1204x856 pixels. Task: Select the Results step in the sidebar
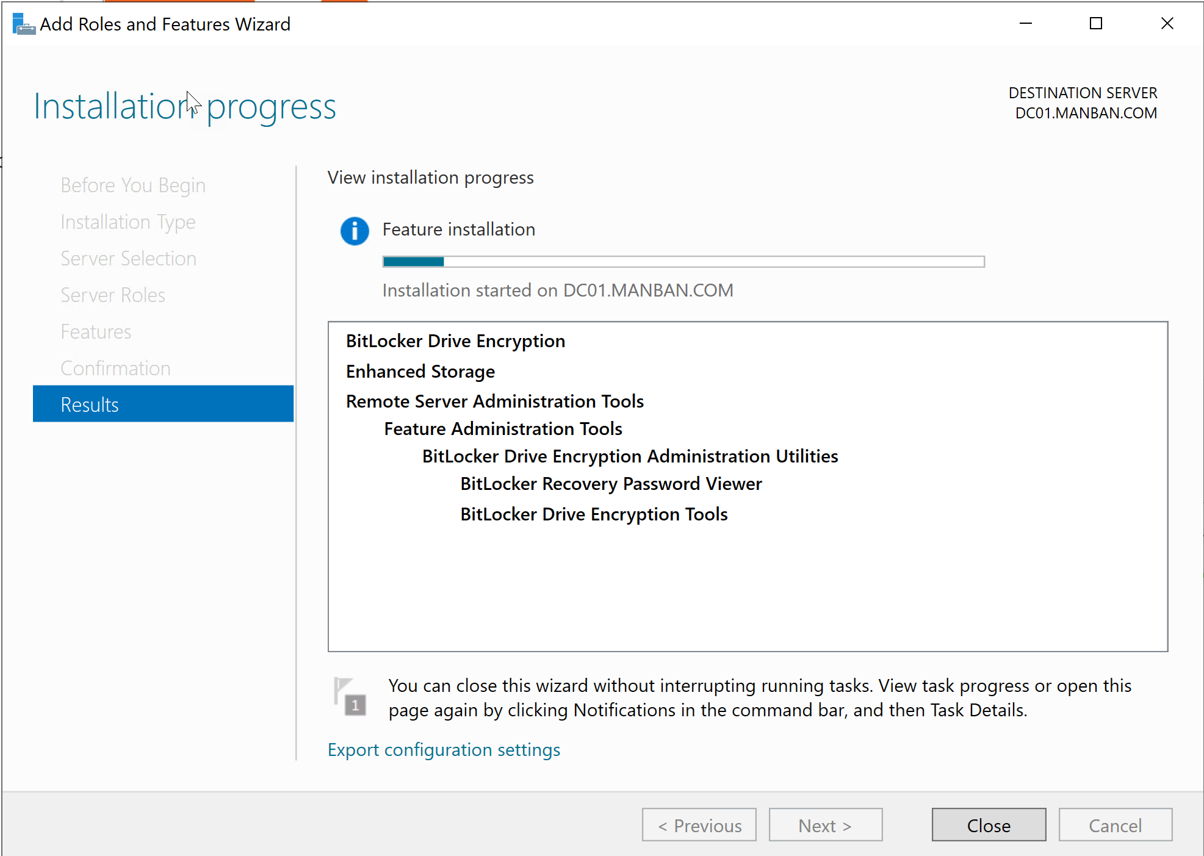pos(90,404)
